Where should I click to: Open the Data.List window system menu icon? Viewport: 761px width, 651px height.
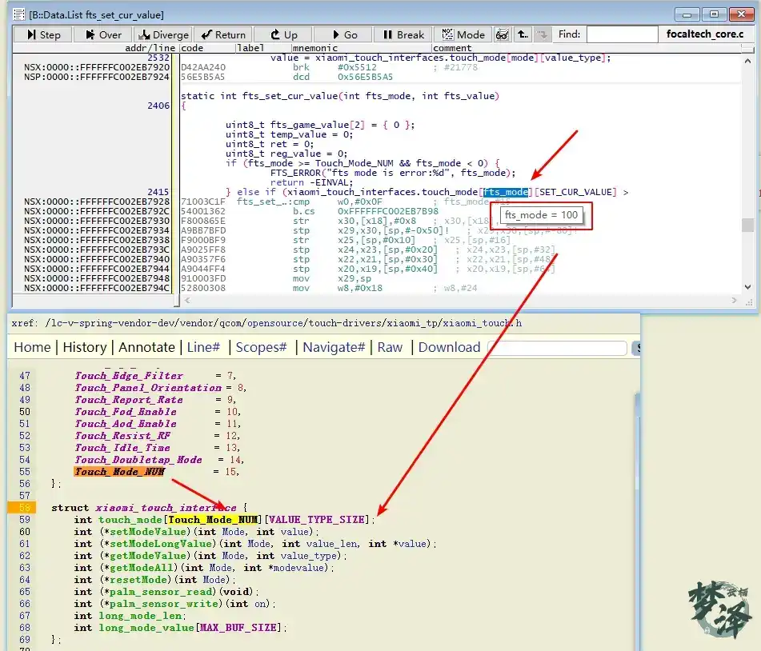[x=19, y=14]
